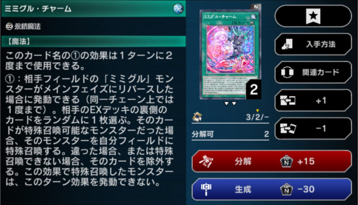Open 関連カード related cards
The image size is (358, 205).
pyautogui.click(x=313, y=72)
